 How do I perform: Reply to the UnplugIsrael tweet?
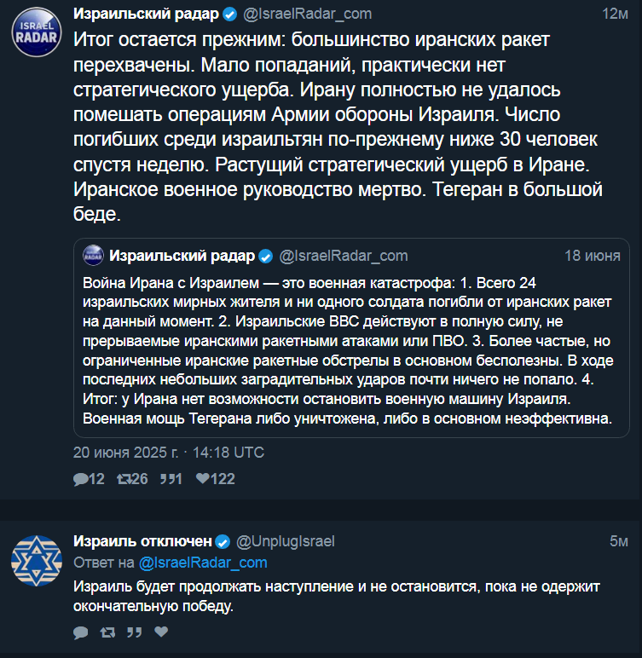pos(81,632)
